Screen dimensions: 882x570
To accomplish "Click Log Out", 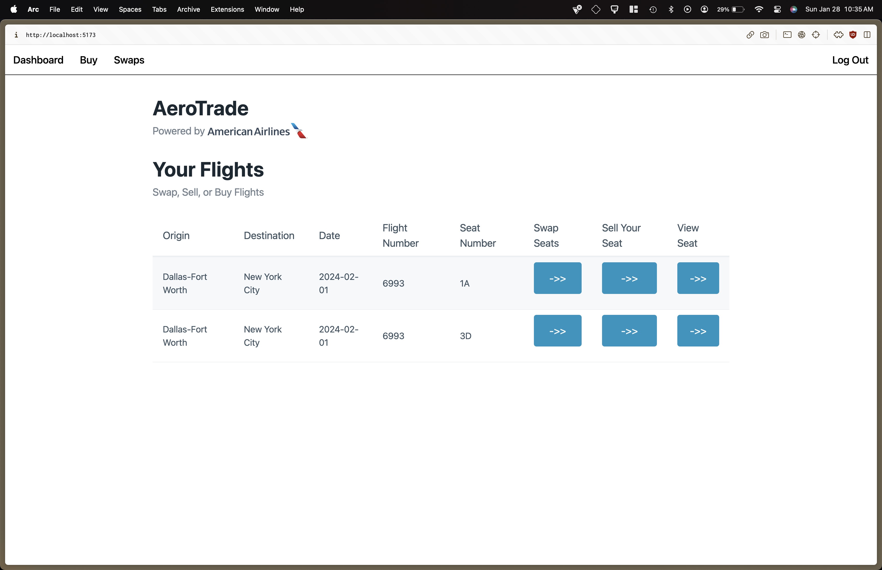I will pyautogui.click(x=850, y=60).
